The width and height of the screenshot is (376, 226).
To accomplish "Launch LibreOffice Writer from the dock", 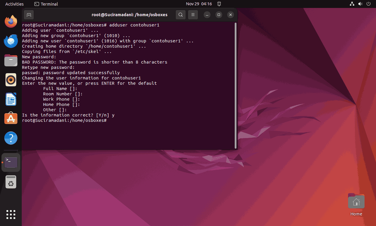I will point(11,99).
